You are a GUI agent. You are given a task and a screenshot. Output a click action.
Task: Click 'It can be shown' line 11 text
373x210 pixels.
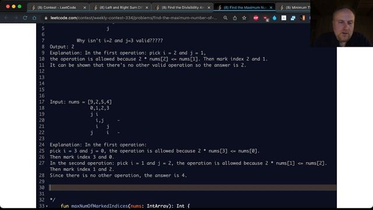(147, 65)
